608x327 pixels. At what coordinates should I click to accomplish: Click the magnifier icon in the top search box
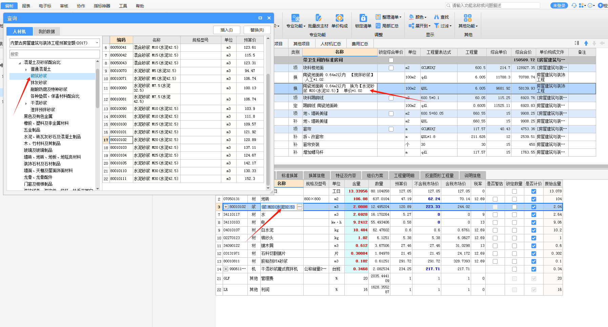click(x=449, y=5)
